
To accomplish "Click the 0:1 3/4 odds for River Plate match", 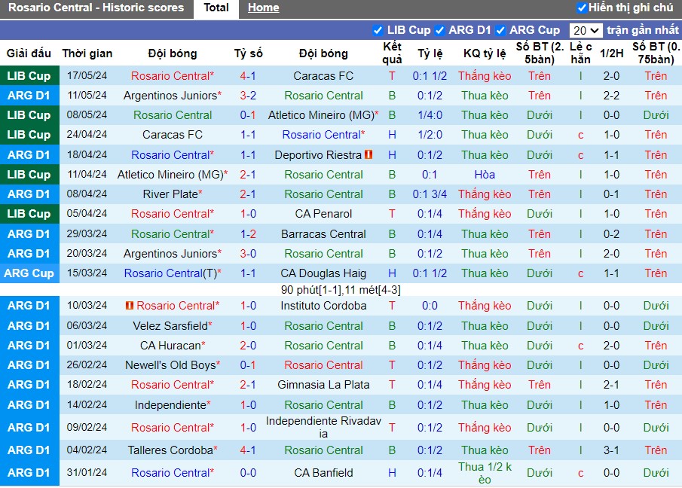I will [430, 194].
